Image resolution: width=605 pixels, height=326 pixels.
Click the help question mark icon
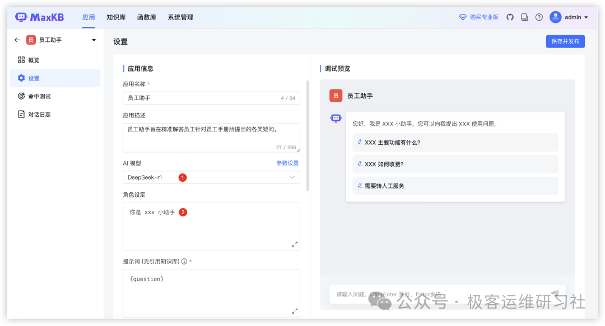tap(539, 17)
